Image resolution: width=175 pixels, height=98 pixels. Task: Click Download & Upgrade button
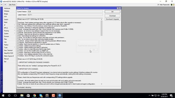pos(112,19)
